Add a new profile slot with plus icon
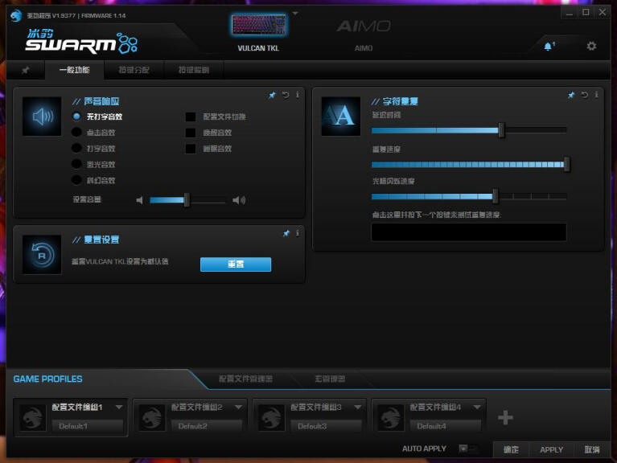 (505, 417)
